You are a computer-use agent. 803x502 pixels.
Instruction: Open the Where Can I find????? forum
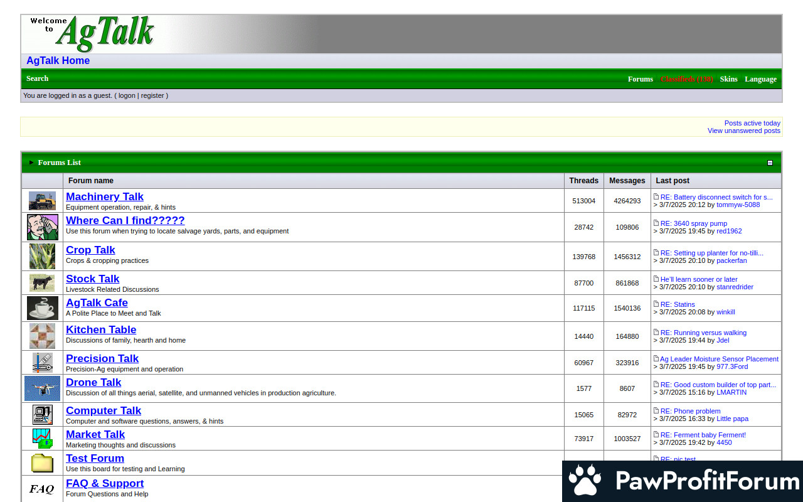tap(125, 220)
